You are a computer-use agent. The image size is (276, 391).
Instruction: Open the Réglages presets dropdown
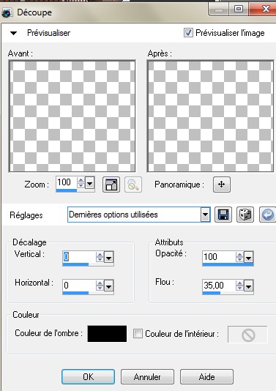205,215
